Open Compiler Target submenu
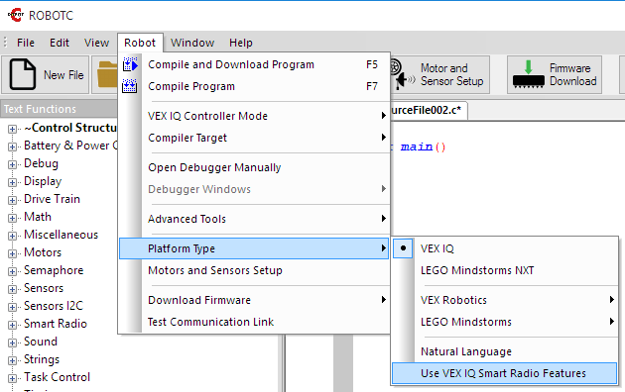 click(x=254, y=138)
